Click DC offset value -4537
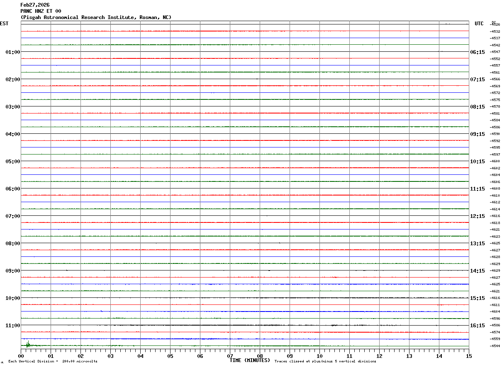 495,38
